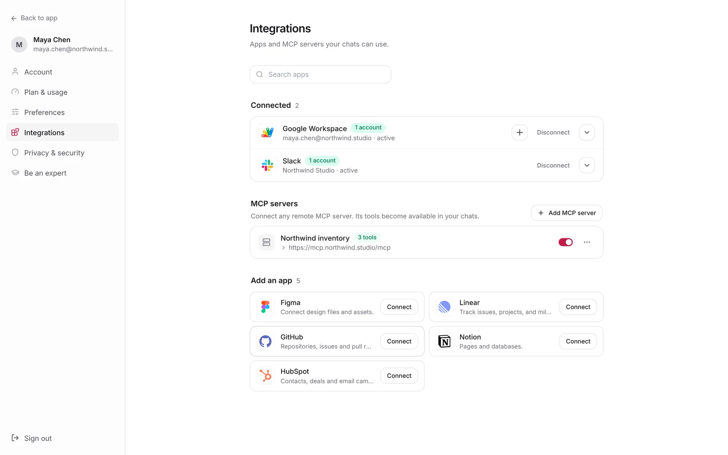Screen dimensions: 728x455
Task: Click the '3 tools' badge
Action: pos(367,237)
